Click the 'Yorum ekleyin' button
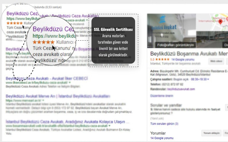The image size is (228, 142). [x=211, y=133]
